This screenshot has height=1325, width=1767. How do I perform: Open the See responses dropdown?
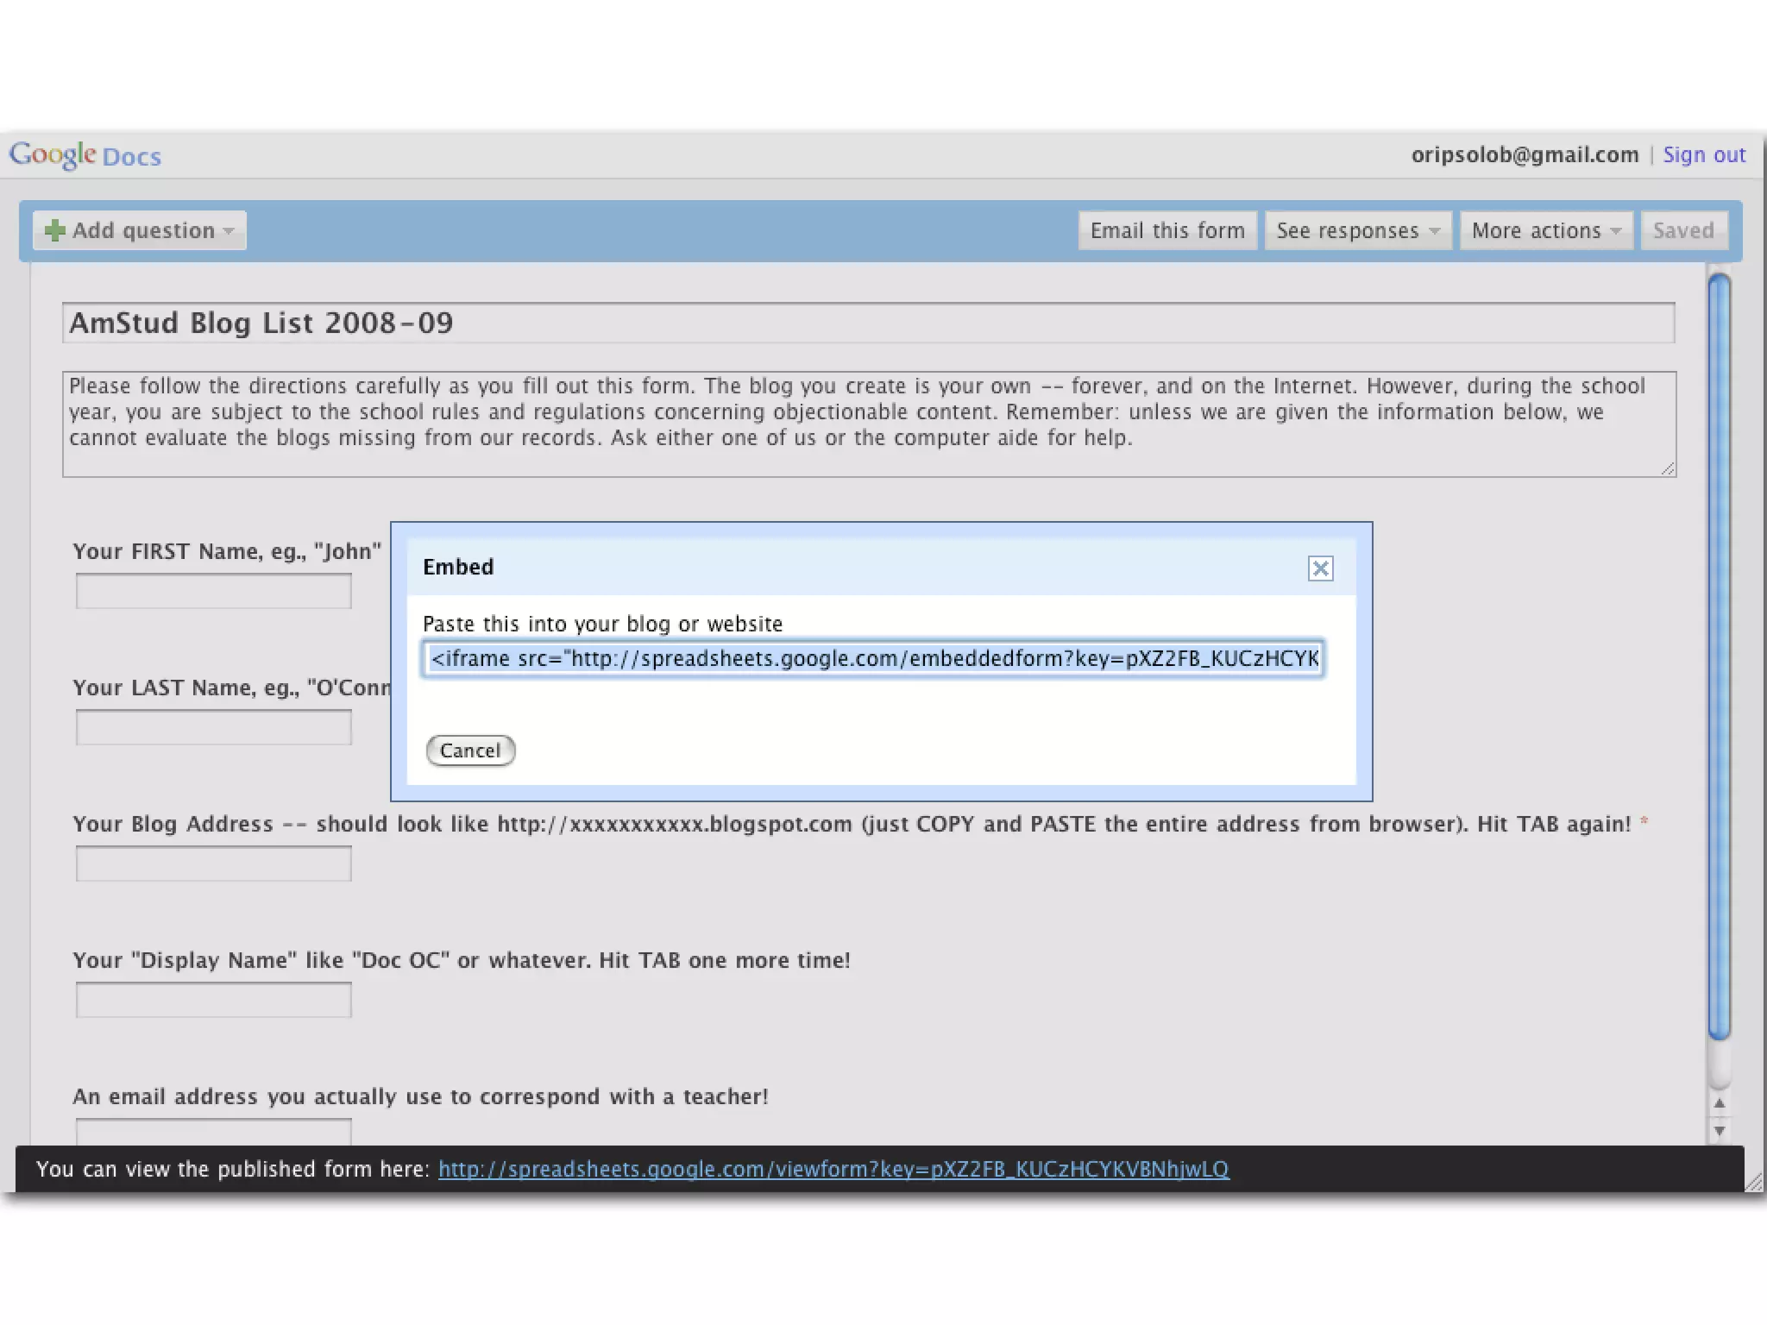pyautogui.click(x=1357, y=231)
